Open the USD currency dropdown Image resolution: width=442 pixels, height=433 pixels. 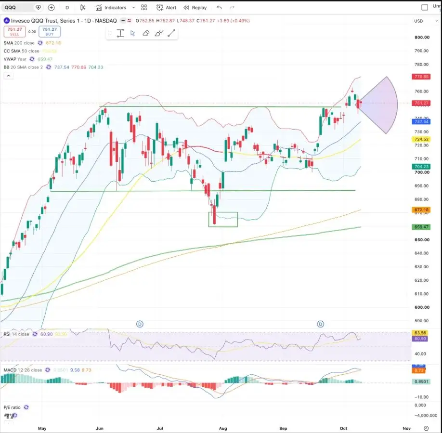point(426,21)
